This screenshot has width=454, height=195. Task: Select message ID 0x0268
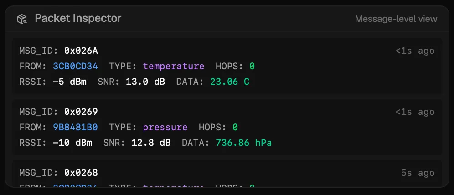81,173
